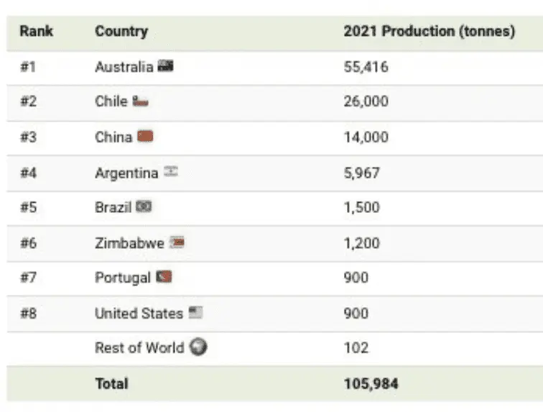
Task: Click the Brazil flag icon
Action: click(144, 207)
